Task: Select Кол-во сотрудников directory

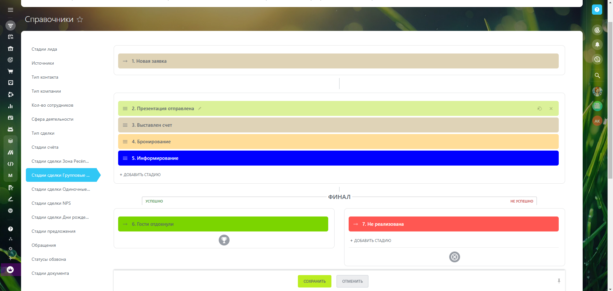Action: click(52, 105)
